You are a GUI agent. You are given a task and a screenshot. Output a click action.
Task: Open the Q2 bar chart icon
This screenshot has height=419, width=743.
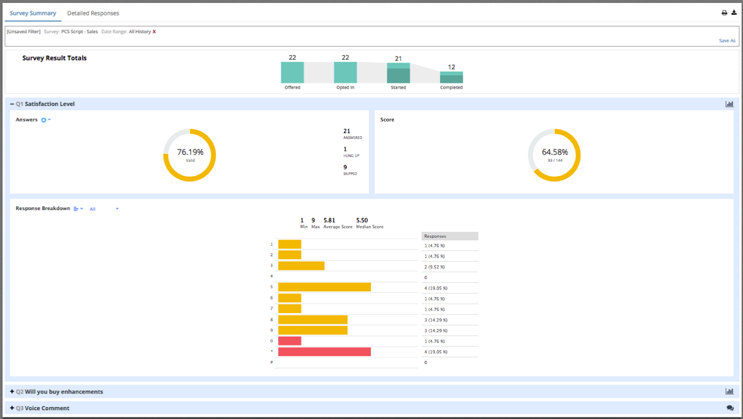coord(729,391)
